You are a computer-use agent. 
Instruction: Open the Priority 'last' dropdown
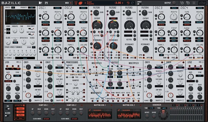coord(32,7)
